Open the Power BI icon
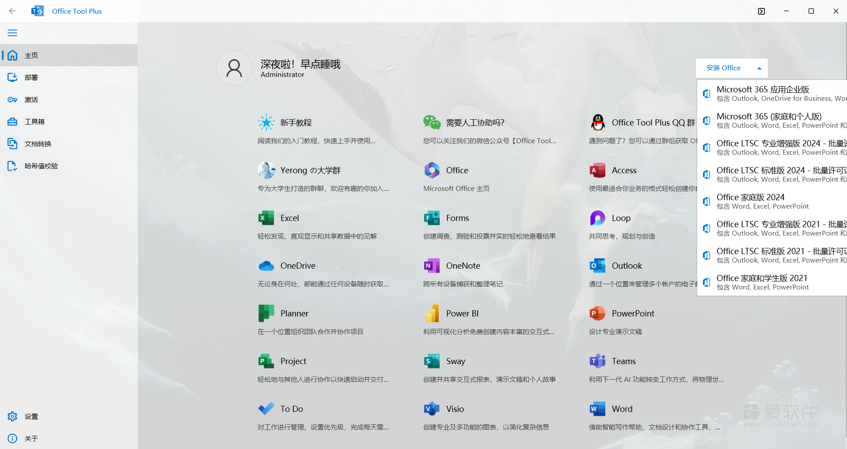The width and height of the screenshot is (847, 449). click(432, 313)
